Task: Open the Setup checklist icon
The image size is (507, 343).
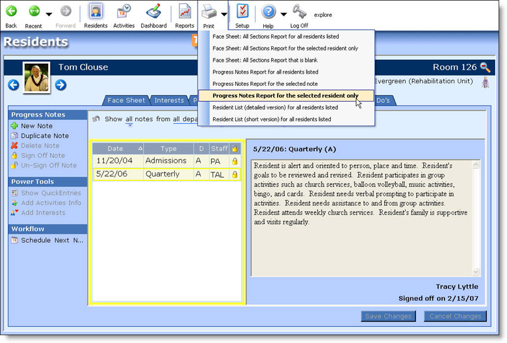Action: (x=242, y=12)
